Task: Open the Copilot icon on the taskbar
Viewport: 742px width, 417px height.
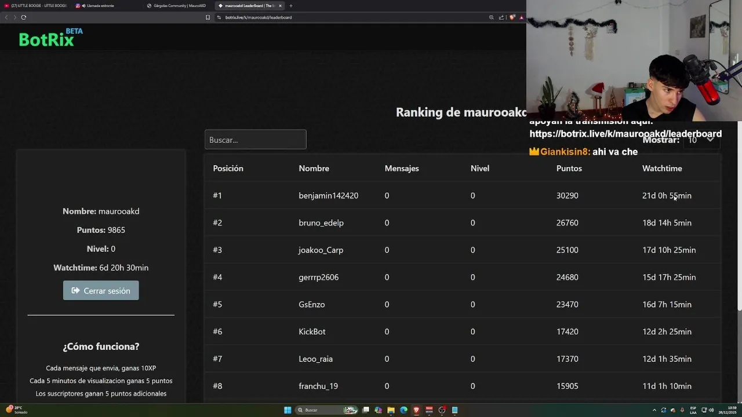Action: (378, 410)
